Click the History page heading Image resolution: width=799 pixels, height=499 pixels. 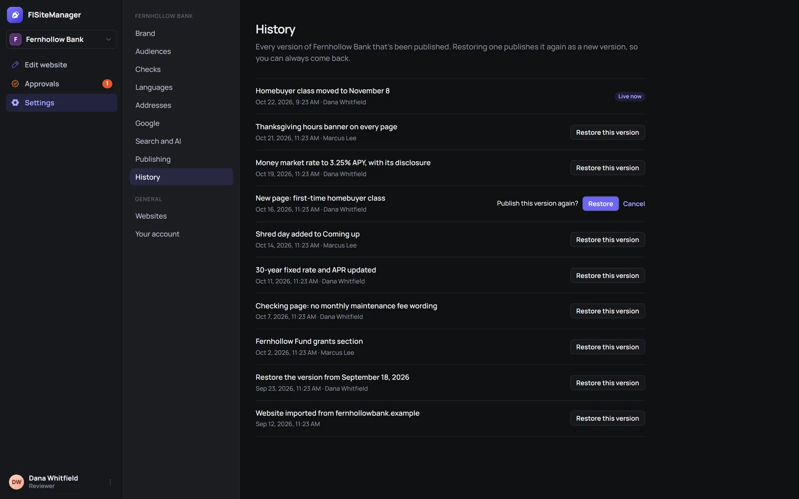pos(276,29)
